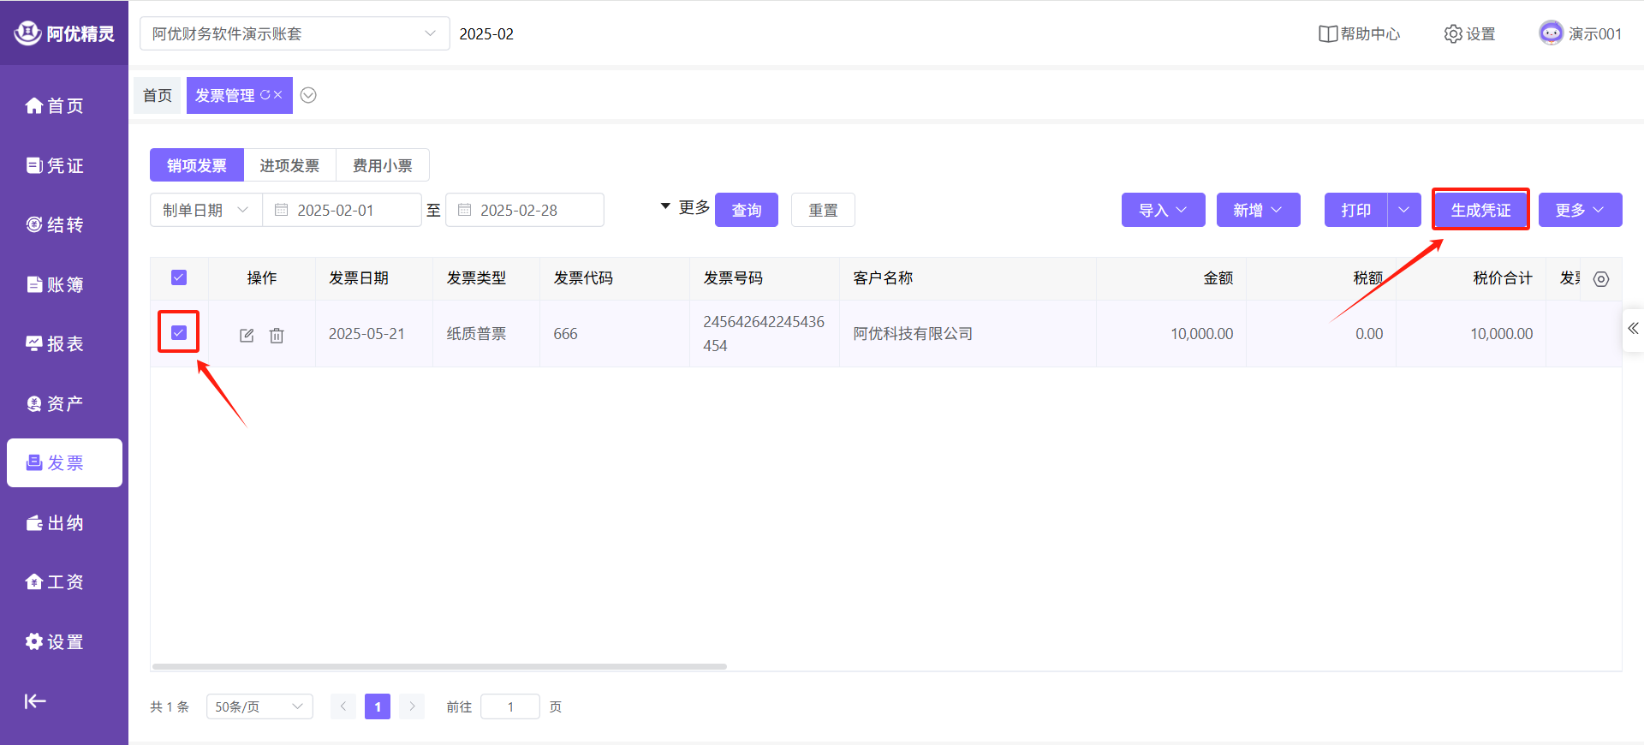Expand right side panel with double chevron
1644x745 pixels.
click(x=1633, y=329)
